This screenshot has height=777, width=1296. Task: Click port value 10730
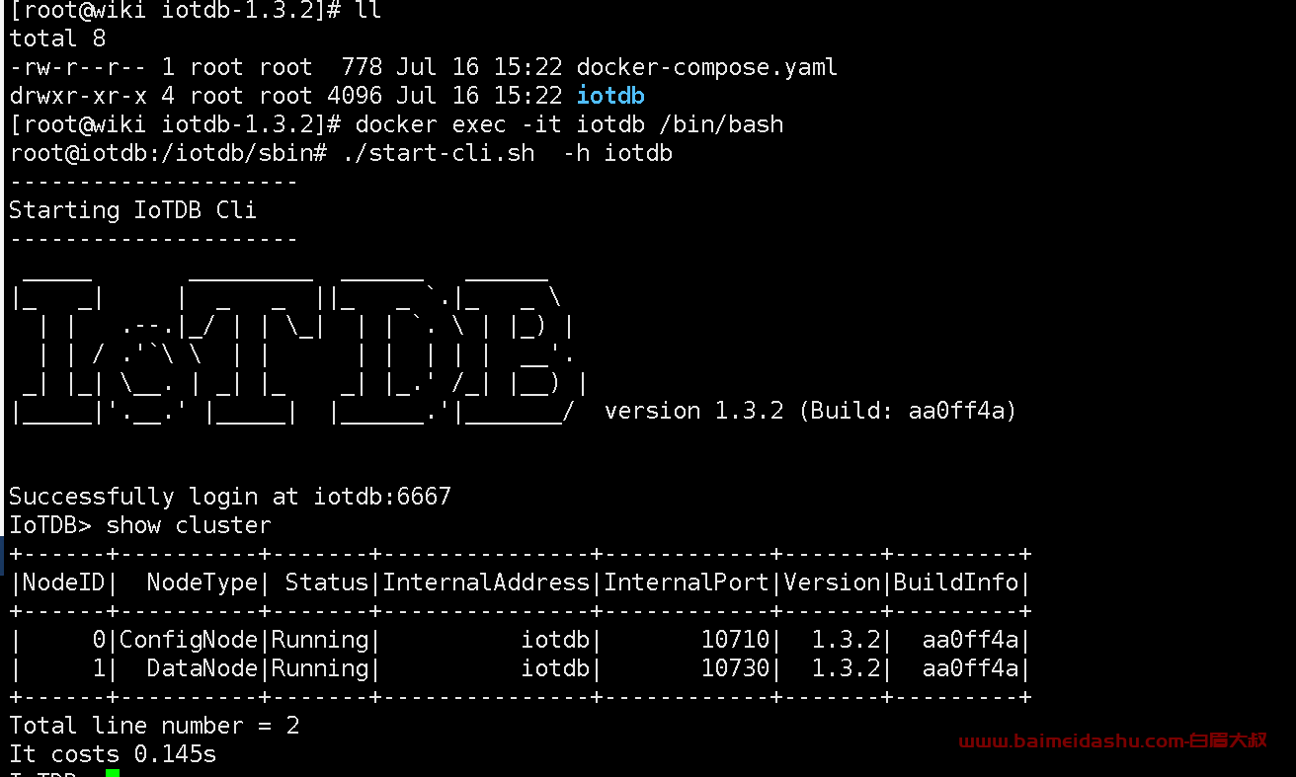[735, 668]
